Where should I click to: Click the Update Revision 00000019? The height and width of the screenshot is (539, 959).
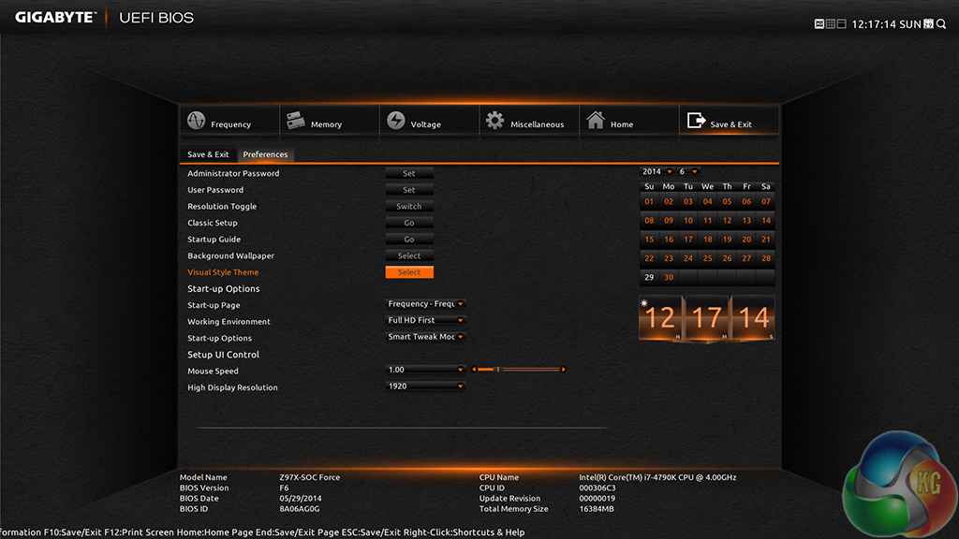click(x=597, y=498)
